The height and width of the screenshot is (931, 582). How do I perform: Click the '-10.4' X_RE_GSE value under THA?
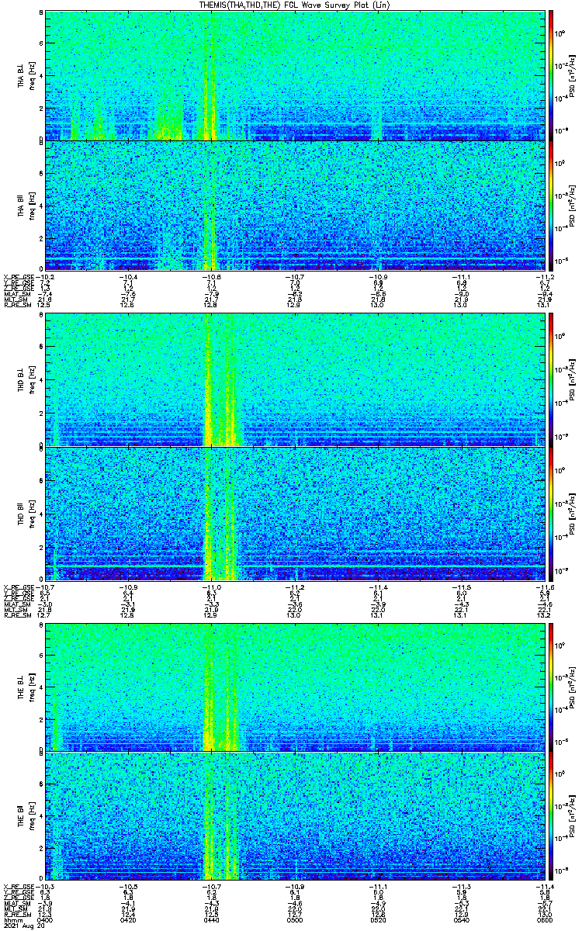click(128, 276)
